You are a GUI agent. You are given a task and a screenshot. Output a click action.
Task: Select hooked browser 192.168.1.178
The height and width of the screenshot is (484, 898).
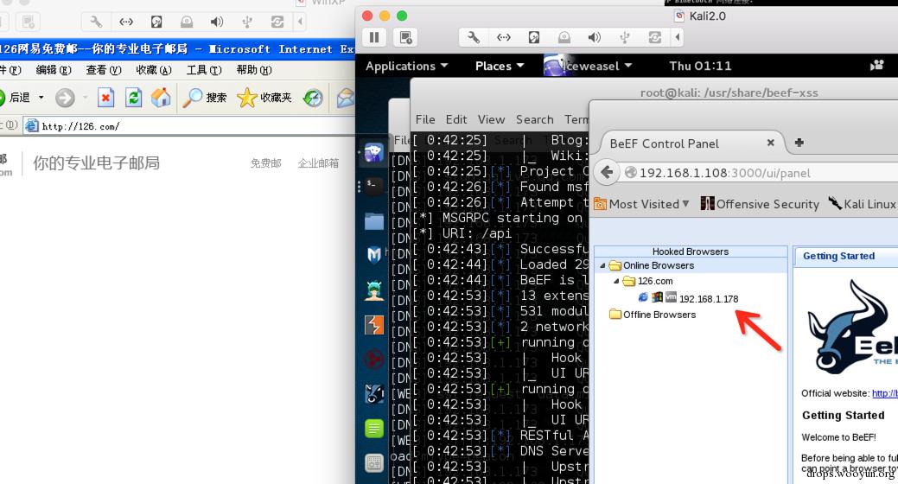[x=708, y=299]
